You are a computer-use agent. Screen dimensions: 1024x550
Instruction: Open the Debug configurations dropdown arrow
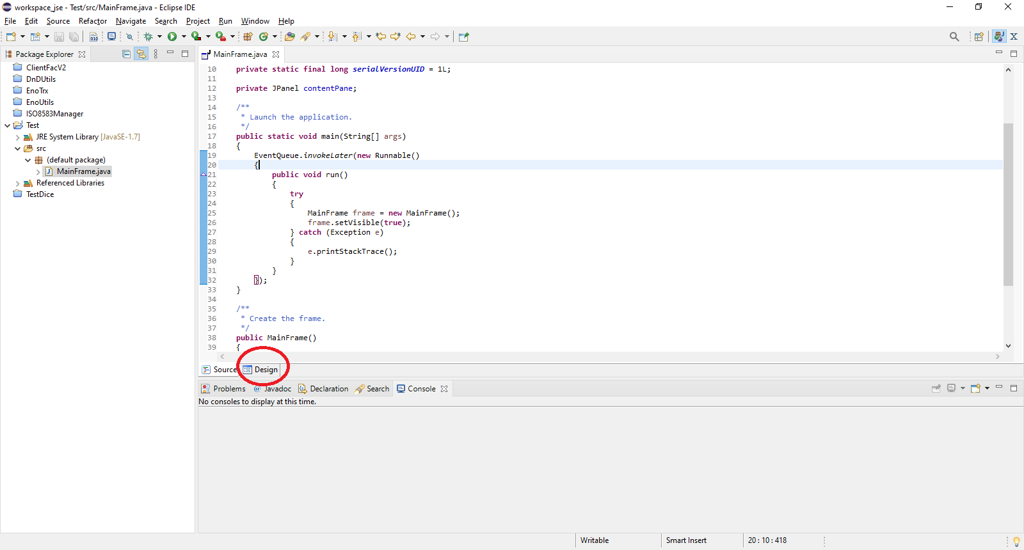pos(159,36)
